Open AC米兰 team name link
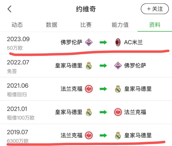The image size is (172, 146). coord(133,42)
